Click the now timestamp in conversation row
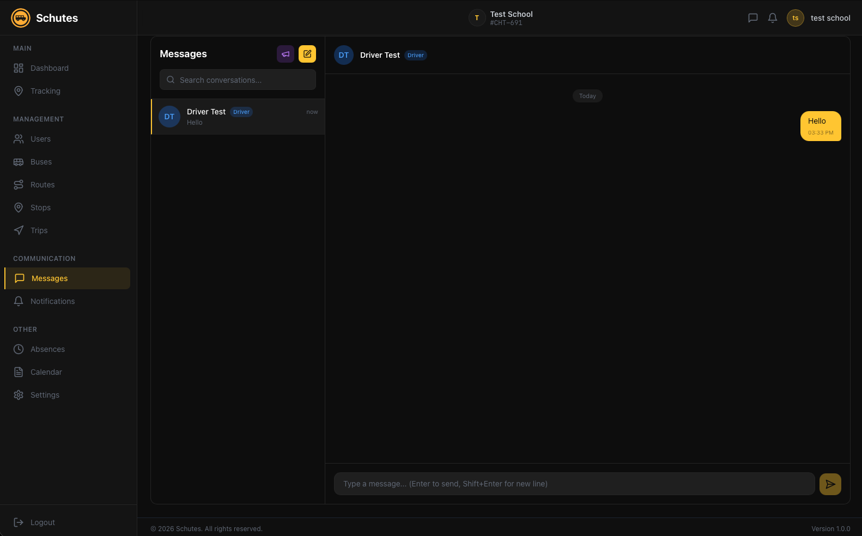The width and height of the screenshot is (862, 536). point(312,112)
